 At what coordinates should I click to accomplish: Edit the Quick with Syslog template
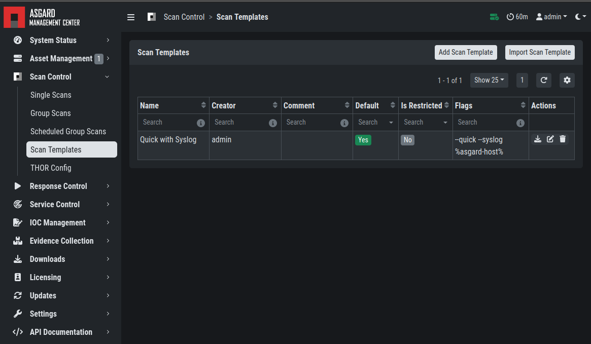tap(550, 139)
